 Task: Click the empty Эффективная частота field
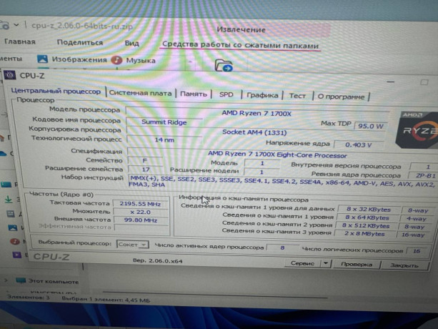141,228
